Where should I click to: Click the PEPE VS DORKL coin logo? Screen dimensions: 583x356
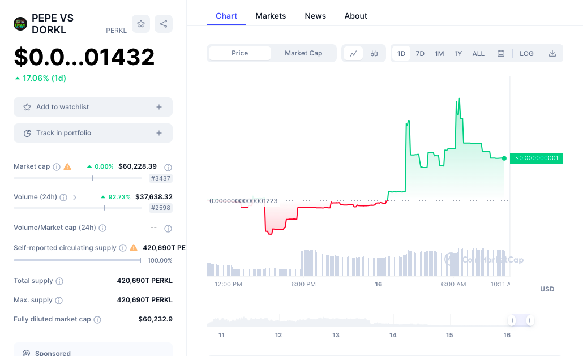point(20,24)
